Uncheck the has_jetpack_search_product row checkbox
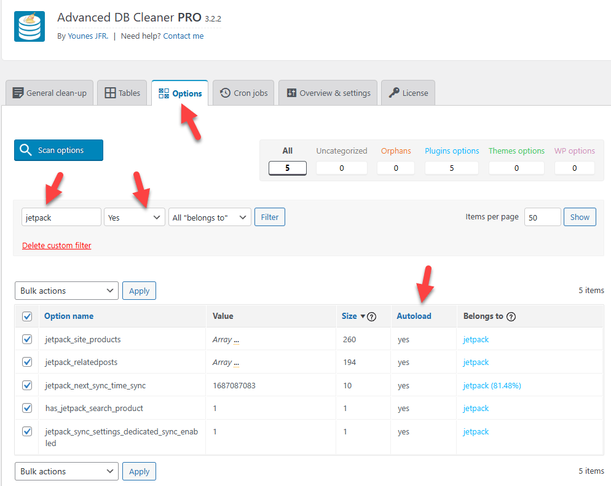611x486 pixels. 27,408
